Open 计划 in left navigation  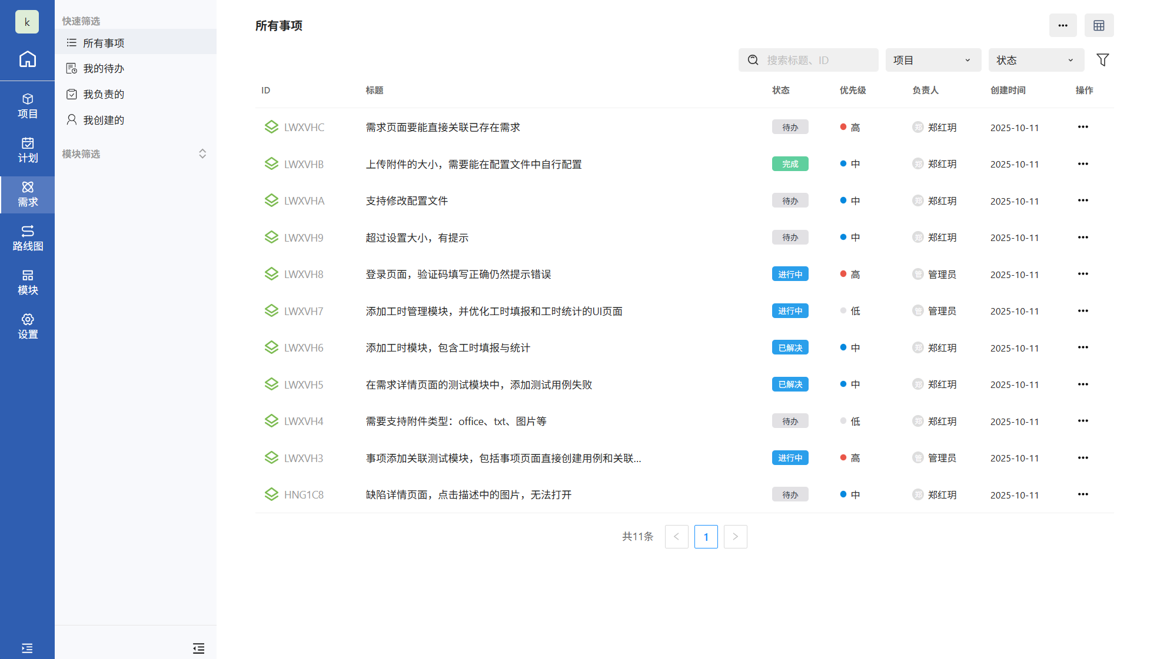pyautogui.click(x=27, y=150)
